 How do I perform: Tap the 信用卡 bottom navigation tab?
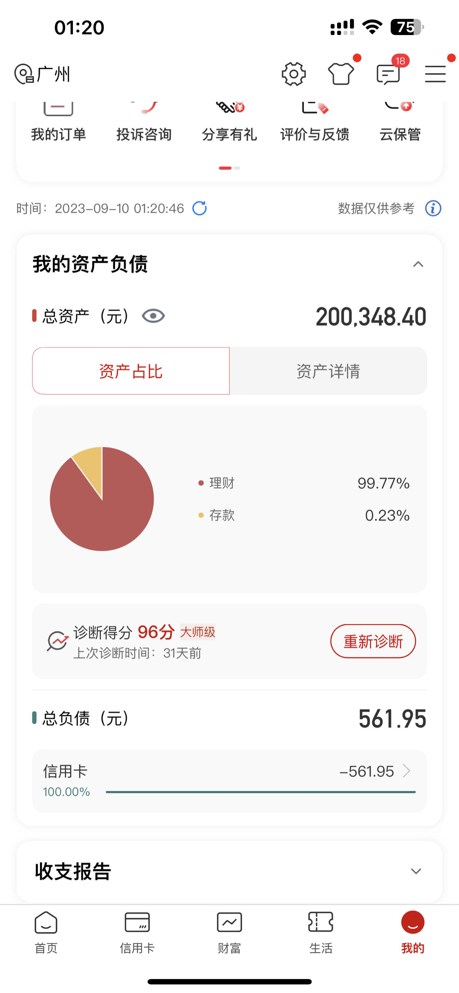[137, 932]
